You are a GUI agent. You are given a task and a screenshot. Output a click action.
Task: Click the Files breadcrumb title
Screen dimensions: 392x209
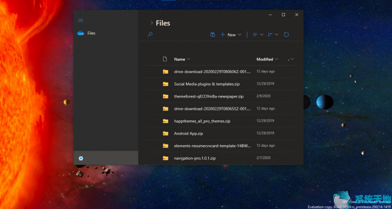coord(163,23)
